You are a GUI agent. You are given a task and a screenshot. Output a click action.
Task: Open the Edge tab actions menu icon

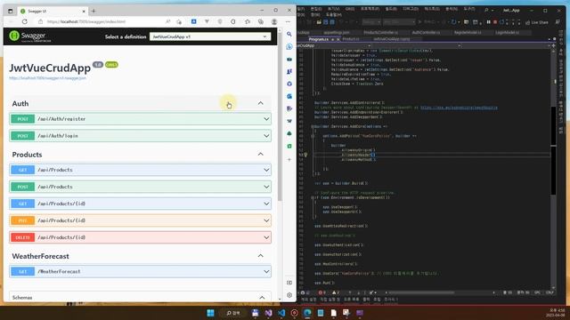click(10, 12)
